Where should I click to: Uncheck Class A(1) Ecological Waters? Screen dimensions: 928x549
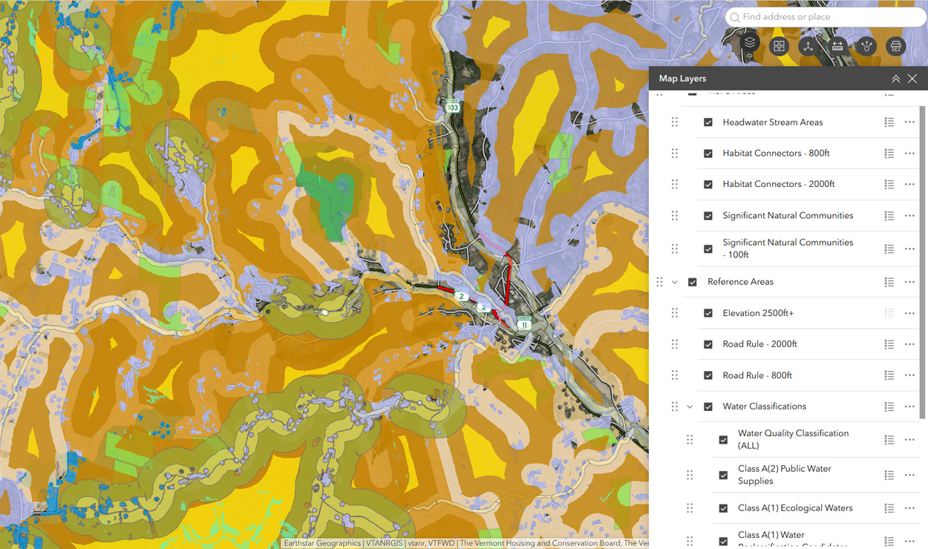(723, 508)
